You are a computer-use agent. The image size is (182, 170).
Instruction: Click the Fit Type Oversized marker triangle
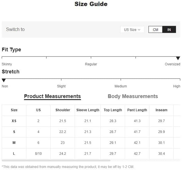tap(178, 58)
